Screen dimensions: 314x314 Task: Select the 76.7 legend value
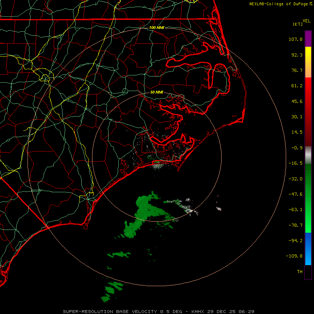pos(297,70)
